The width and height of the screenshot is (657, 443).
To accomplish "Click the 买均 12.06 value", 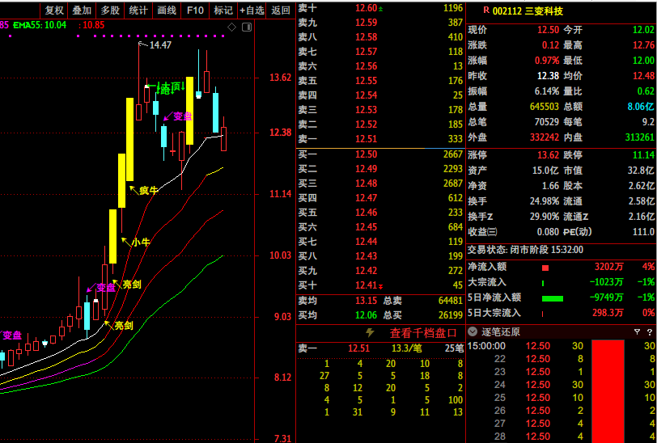I will (x=367, y=315).
